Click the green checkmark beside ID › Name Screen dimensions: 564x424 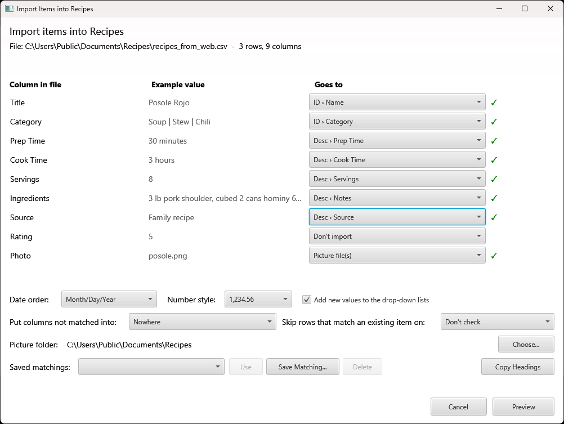coord(494,102)
